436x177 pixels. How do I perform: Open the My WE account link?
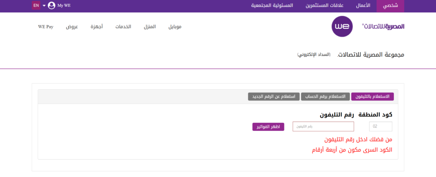pos(64,5)
